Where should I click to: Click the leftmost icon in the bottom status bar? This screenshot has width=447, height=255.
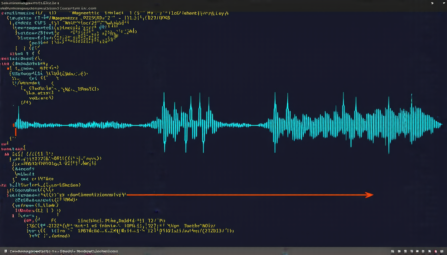coord(6,251)
